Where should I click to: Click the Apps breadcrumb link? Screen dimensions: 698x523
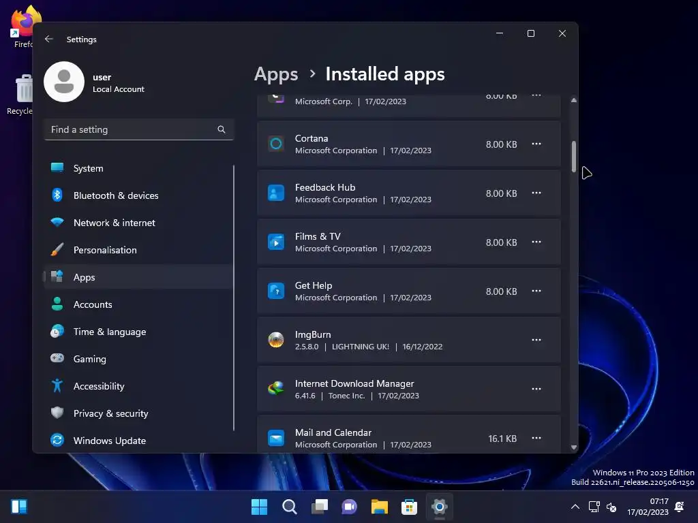[x=276, y=74]
